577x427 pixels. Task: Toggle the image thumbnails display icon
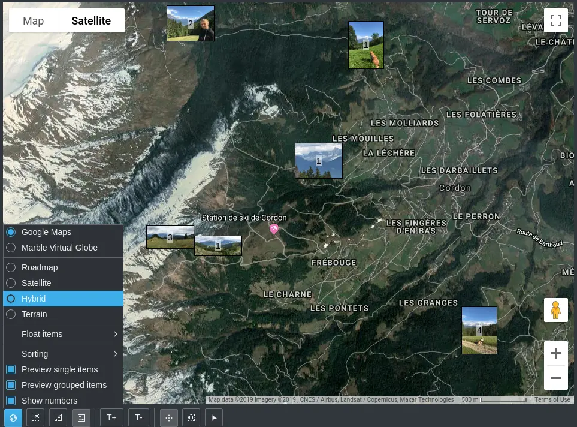click(81, 417)
